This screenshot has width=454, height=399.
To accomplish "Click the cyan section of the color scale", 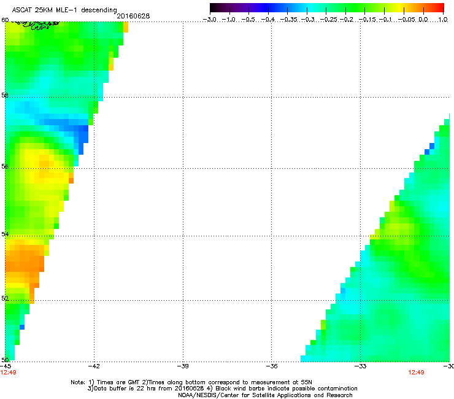I will [310, 7].
